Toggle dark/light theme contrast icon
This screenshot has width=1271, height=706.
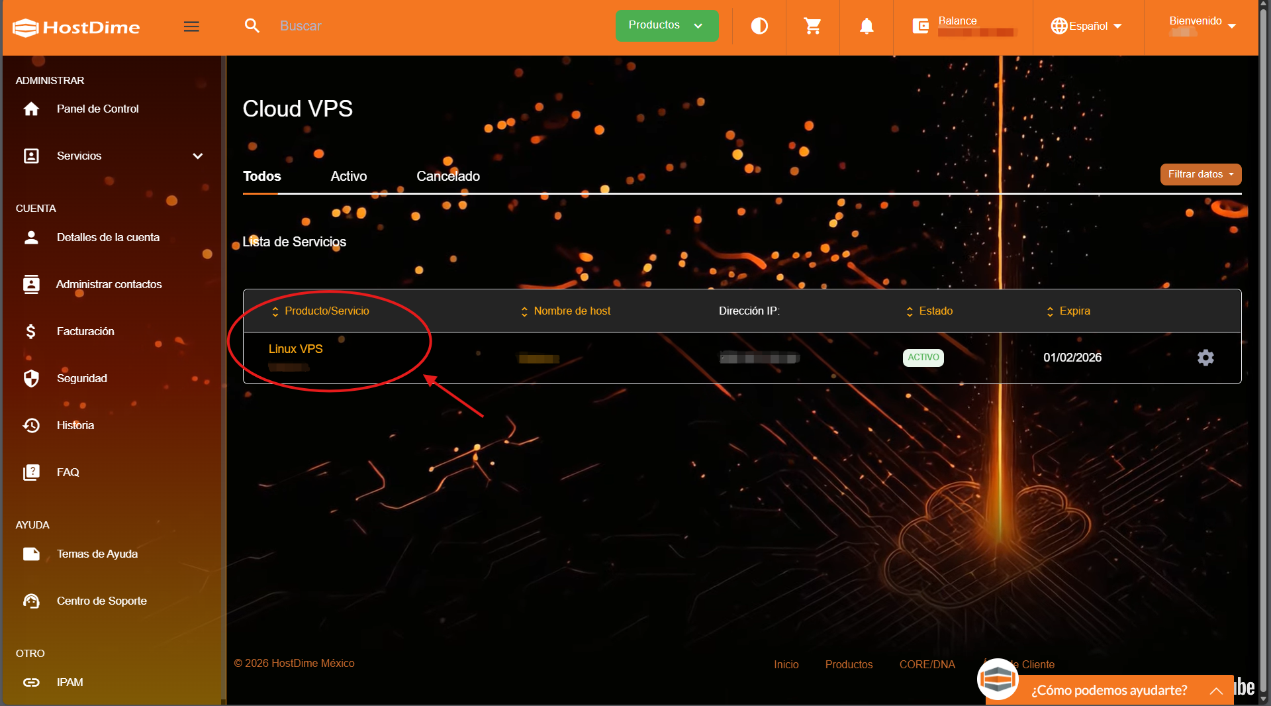[x=759, y=26]
